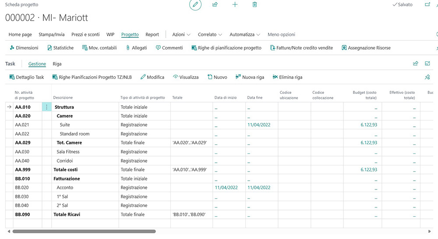438x239 pixels.
Task: Click Data fine 11/04/2022 for Suite
Action: pos(259,125)
